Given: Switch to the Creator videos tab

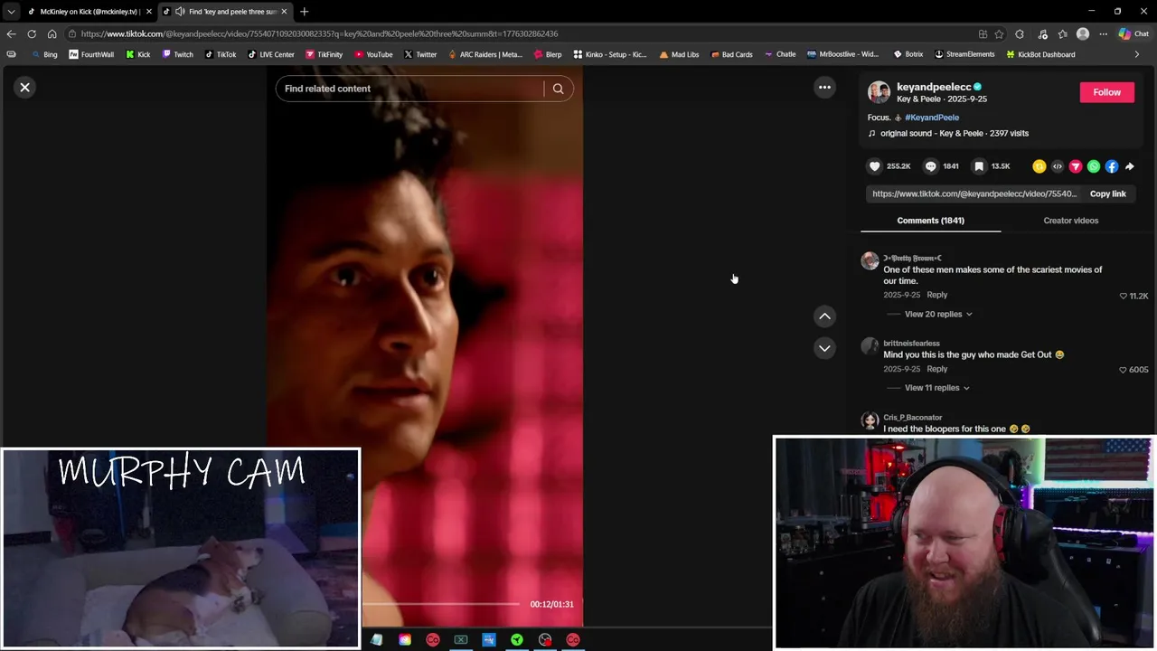Looking at the screenshot, I should (1070, 221).
